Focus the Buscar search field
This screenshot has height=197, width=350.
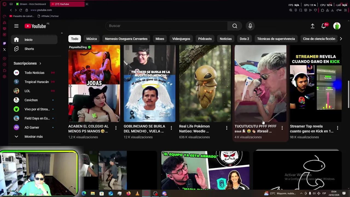click(x=166, y=26)
